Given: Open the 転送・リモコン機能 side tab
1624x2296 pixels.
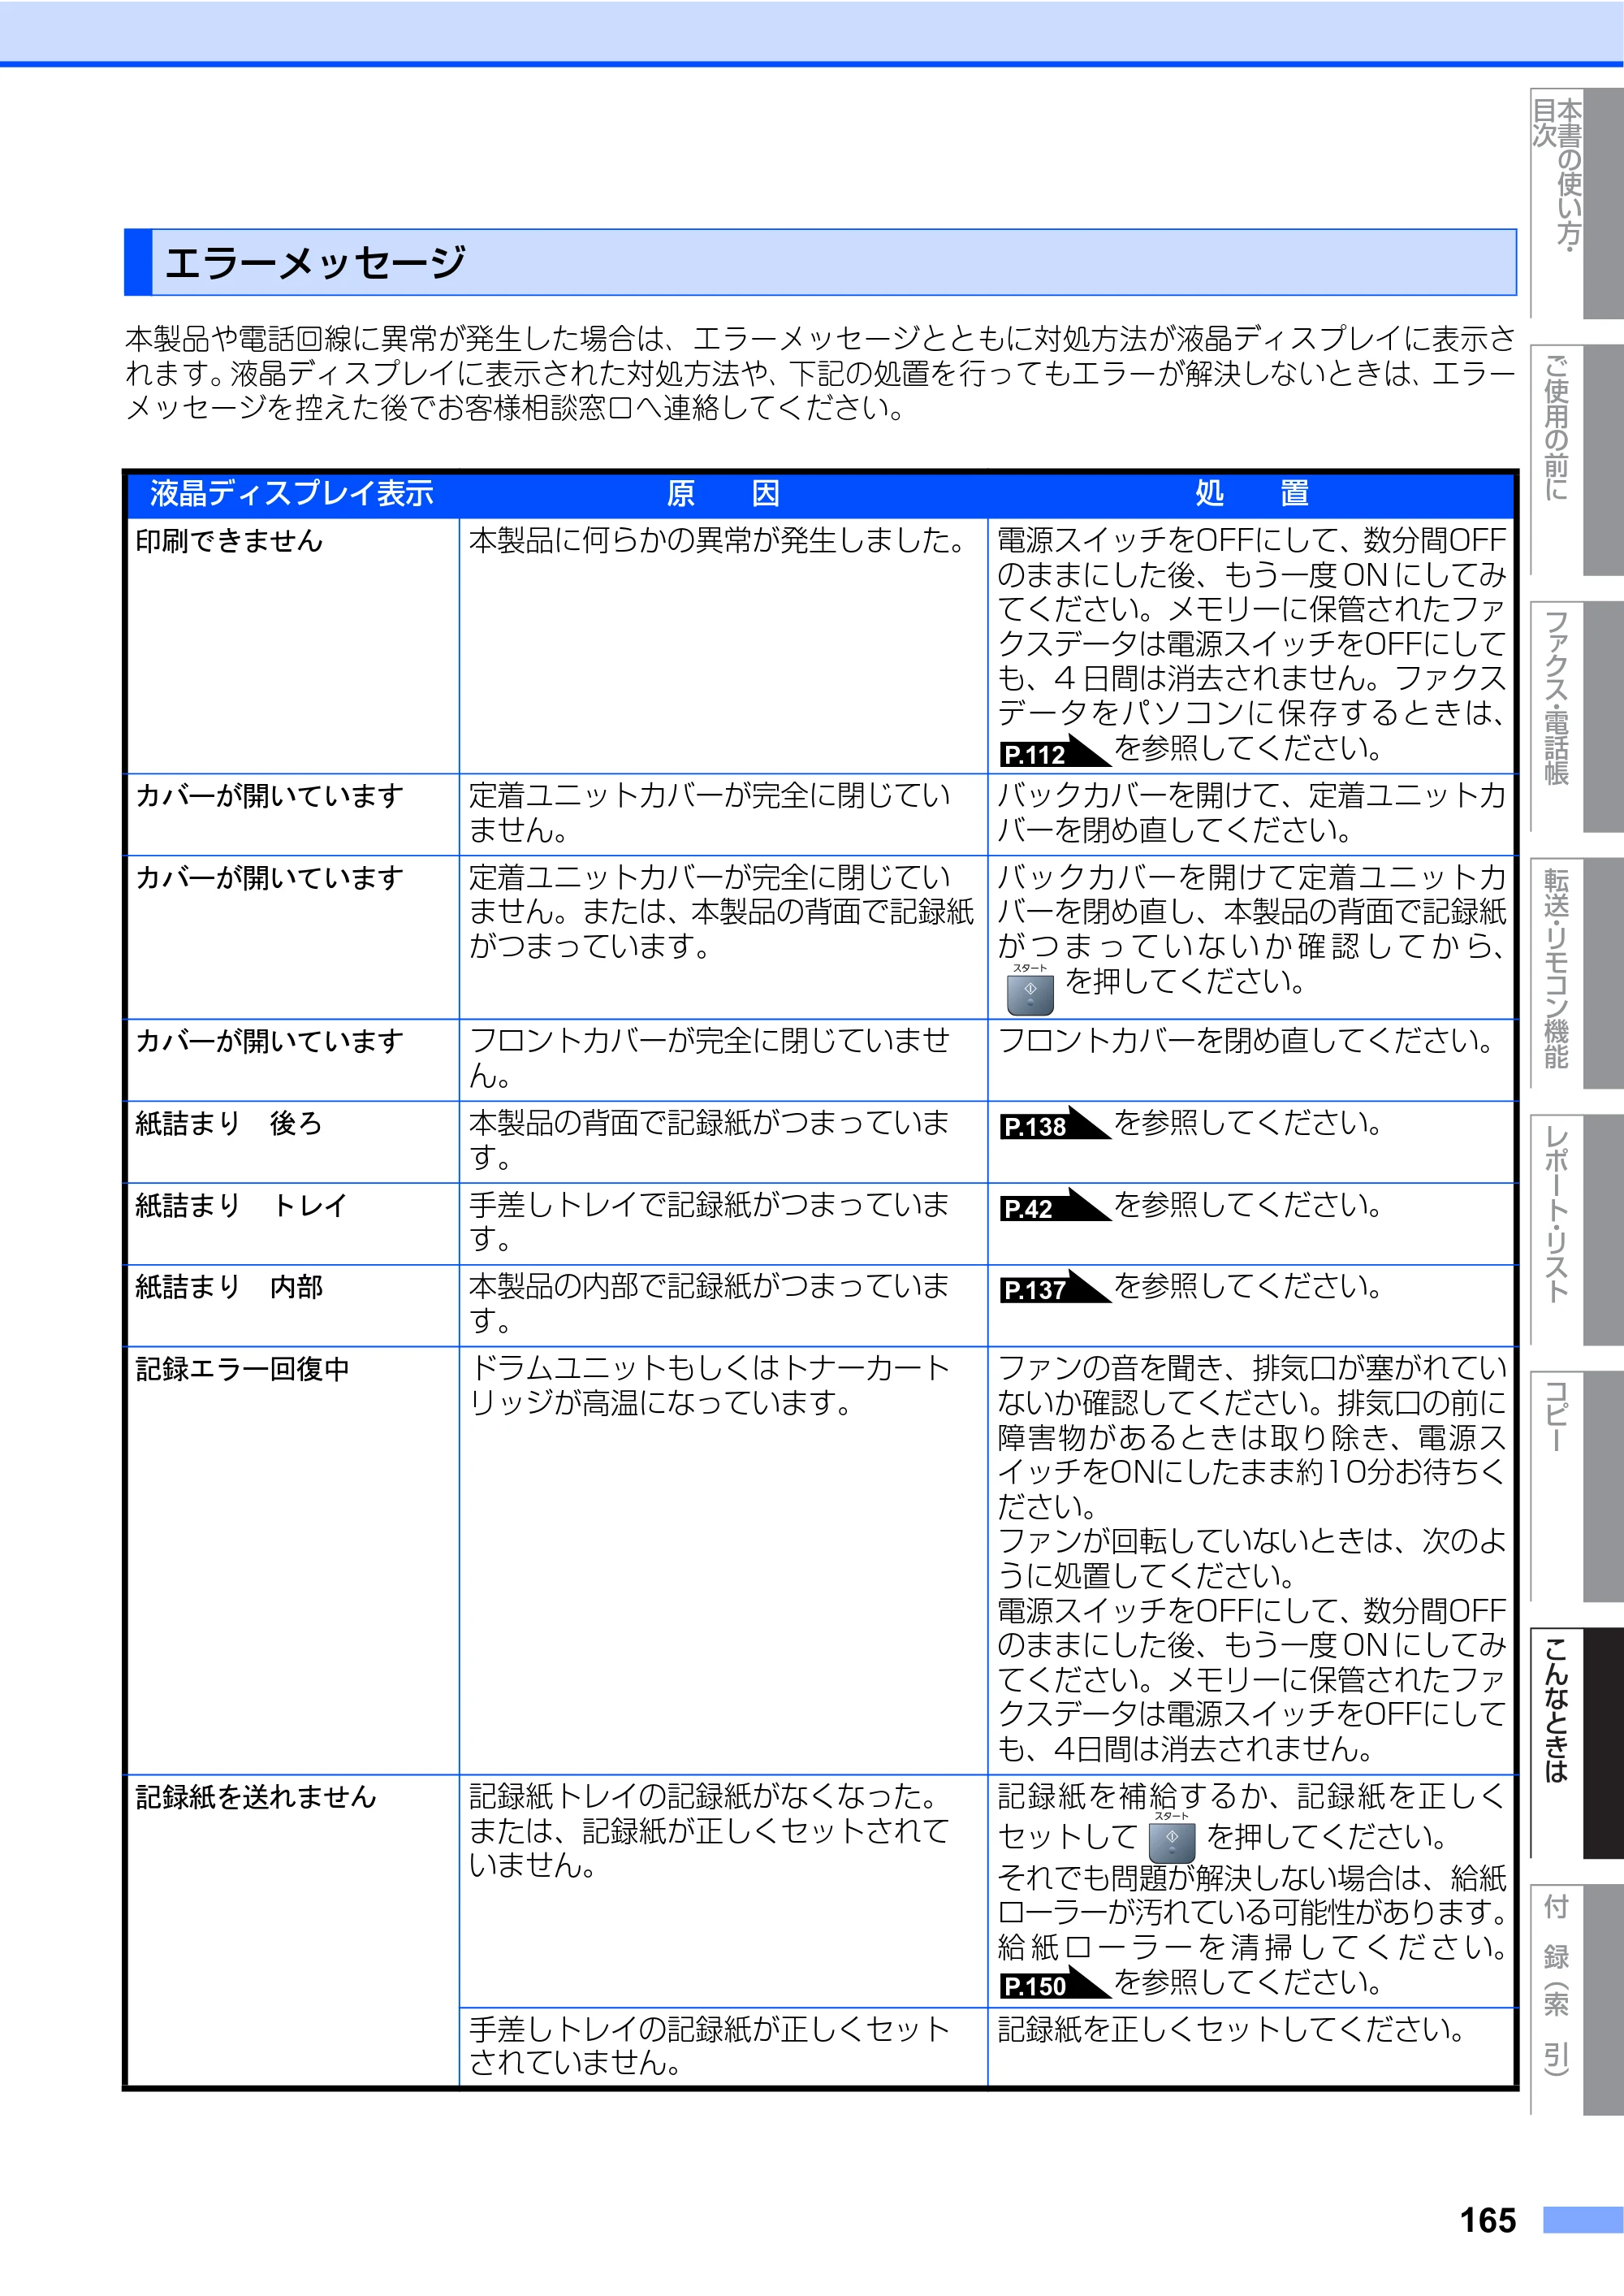Looking at the screenshot, I should 1576,973.
